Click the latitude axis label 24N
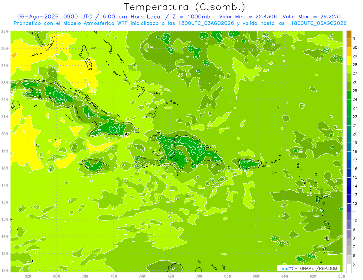The image size is (363, 280). point(5,66)
